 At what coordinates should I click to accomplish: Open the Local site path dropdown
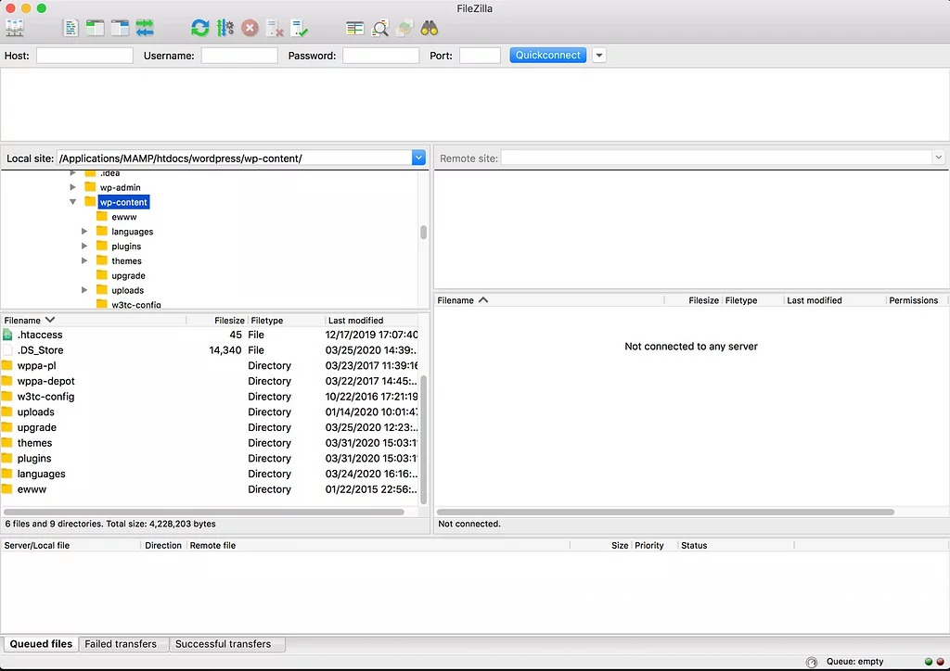(x=418, y=158)
